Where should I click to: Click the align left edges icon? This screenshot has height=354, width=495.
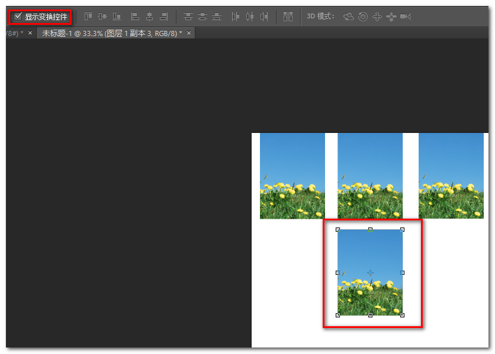pyautogui.click(x=135, y=16)
